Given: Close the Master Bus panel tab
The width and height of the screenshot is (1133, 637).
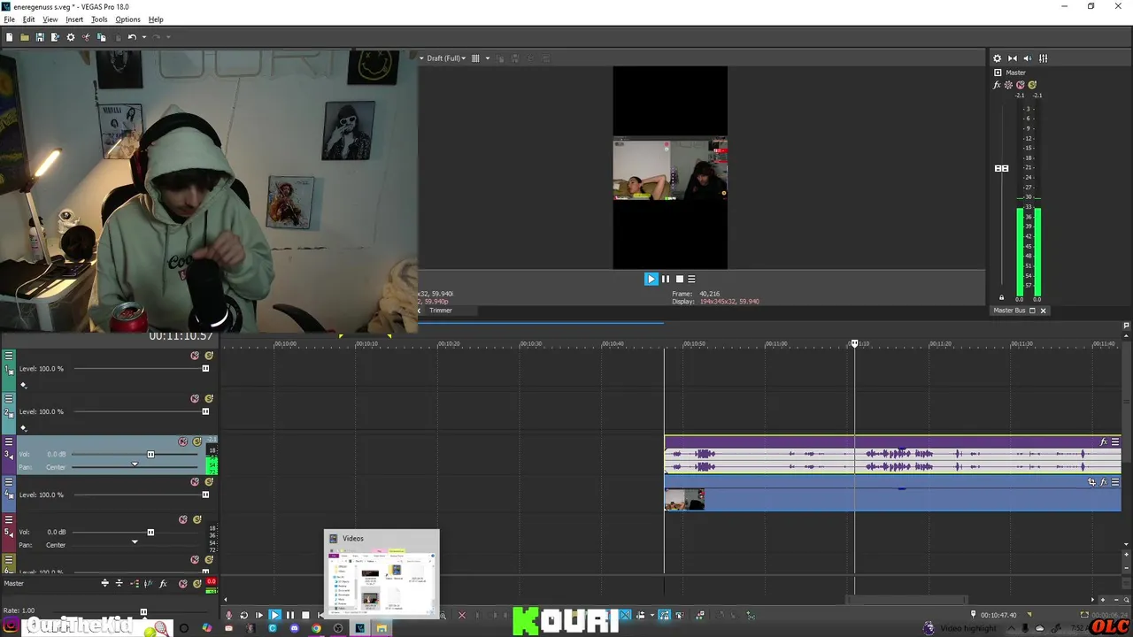Looking at the screenshot, I should [x=1043, y=311].
